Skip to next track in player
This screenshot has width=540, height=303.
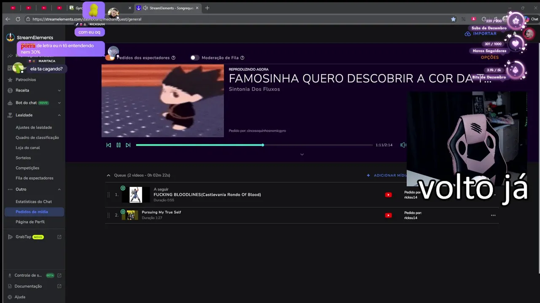(128, 145)
